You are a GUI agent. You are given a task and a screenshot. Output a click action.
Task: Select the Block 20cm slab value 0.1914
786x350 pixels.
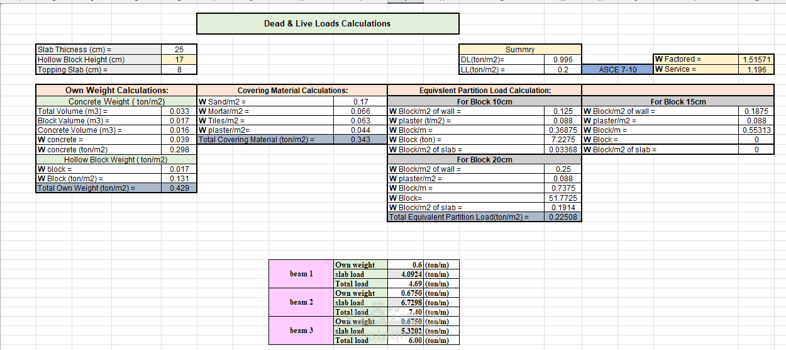(563, 207)
